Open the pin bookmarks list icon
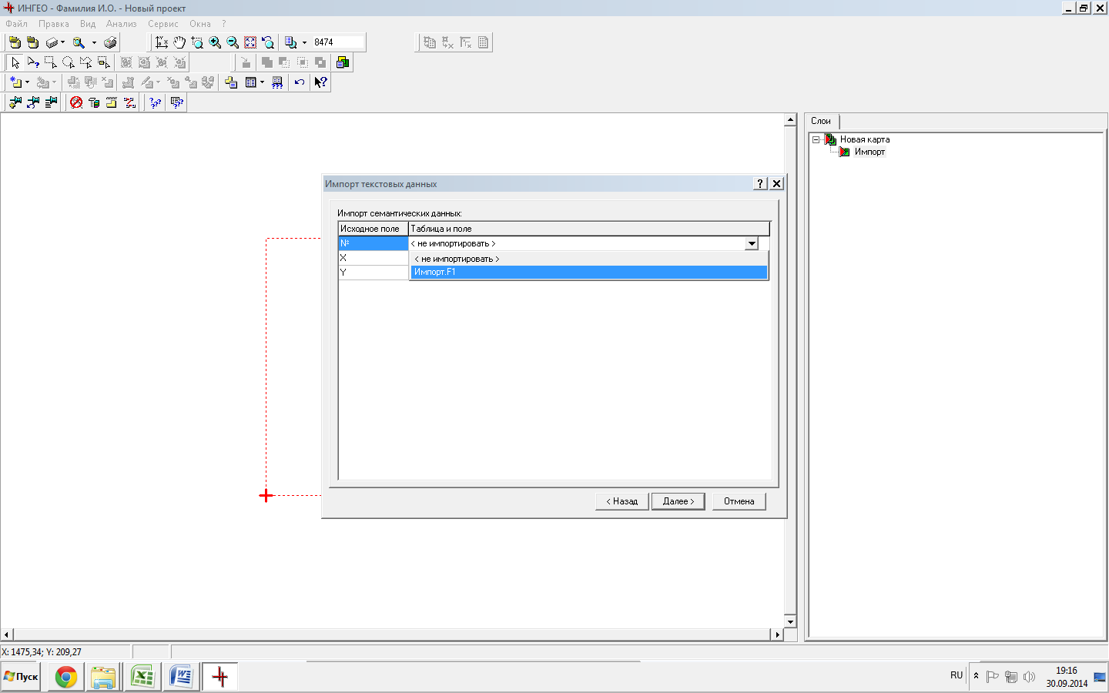Screen dimensions: 1109x693 [51, 102]
